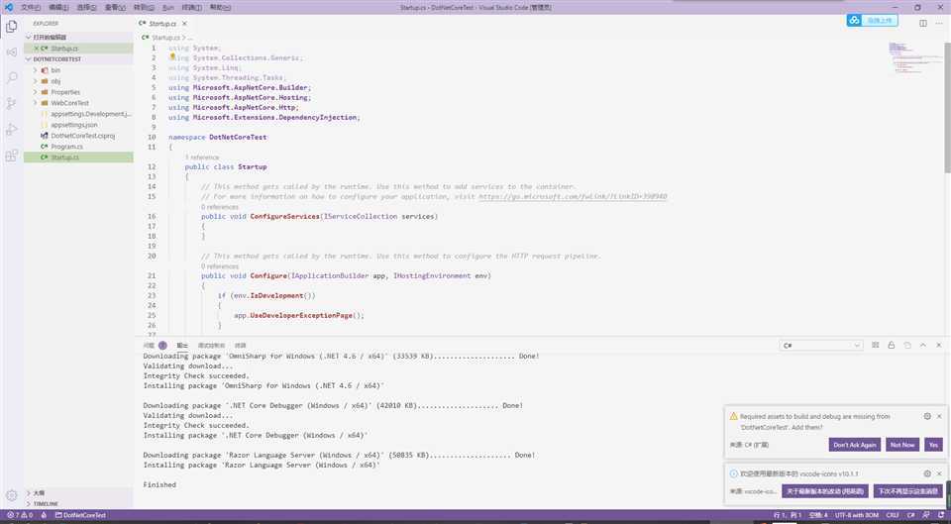The width and height of the screenshot is (951, 524).
Task: Open the View menu
Action: click(x=115, y=7)
